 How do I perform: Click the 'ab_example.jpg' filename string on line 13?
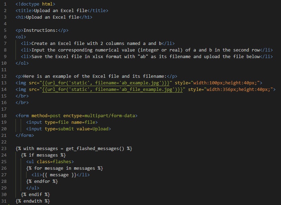(x=140, y=83)
